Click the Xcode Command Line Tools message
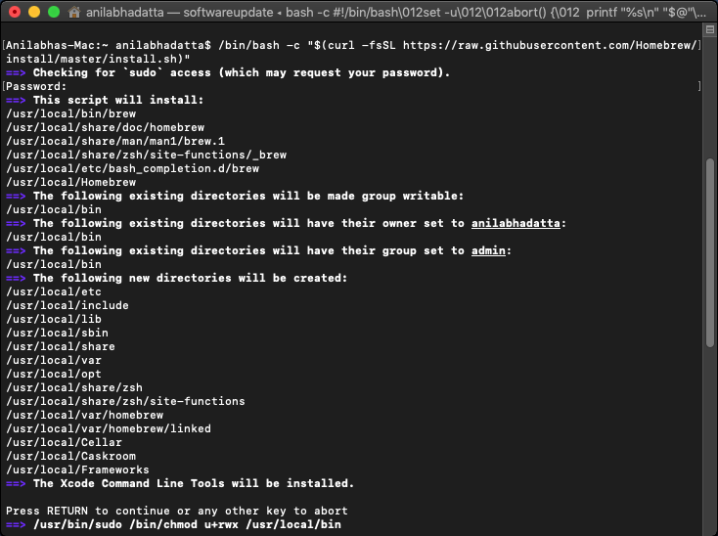 coord(194,483)
